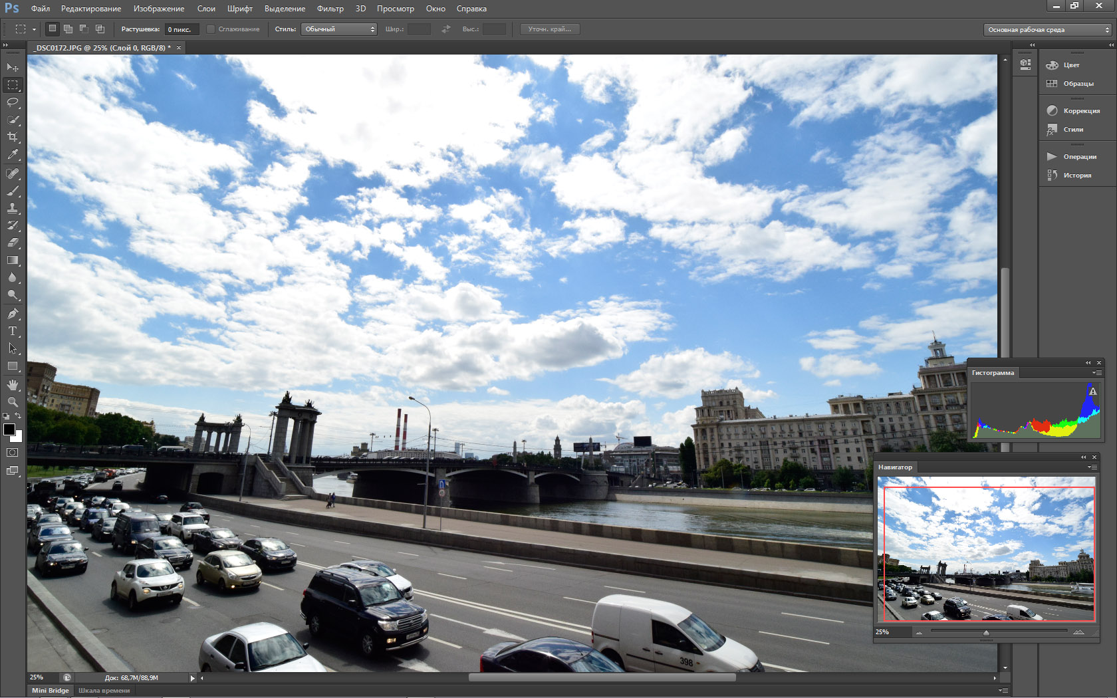Viewport: 1117px width, 698px height.
Task: Select the Zoom tool
Action: [x=13, y=402]
